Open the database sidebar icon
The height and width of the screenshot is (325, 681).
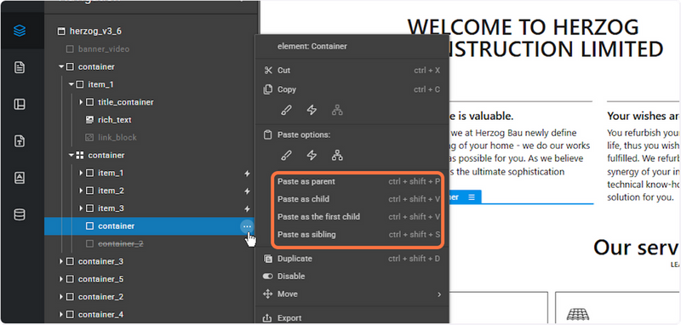pyautogui.click(x=20, y=214)
